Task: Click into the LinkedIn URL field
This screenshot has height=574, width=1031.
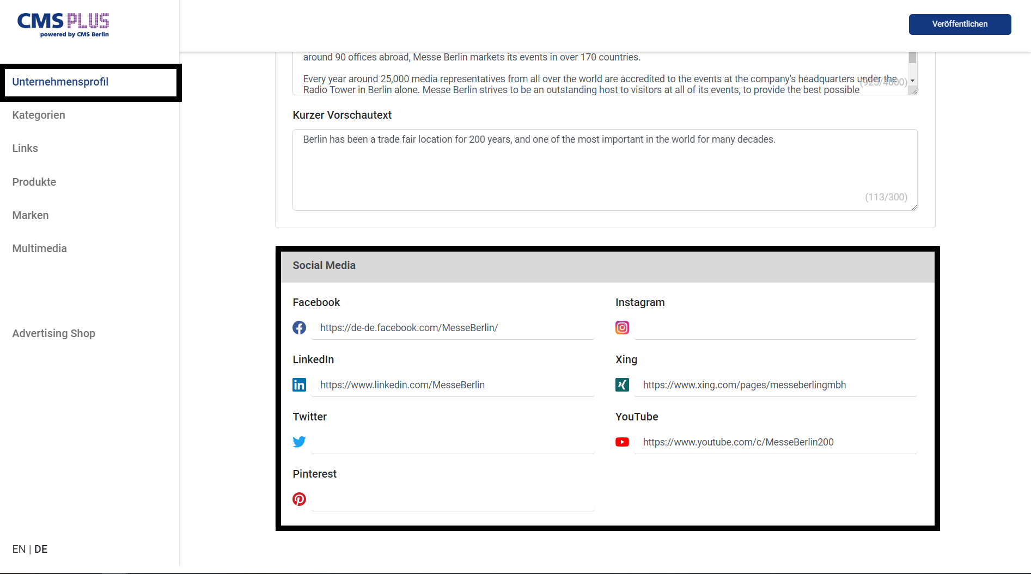Action: [x=453, y=385]
